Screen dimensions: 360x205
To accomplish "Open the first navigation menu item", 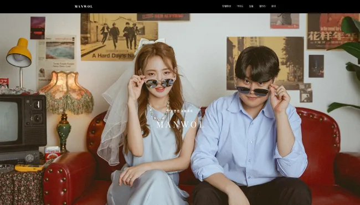I will coord(227,6).
